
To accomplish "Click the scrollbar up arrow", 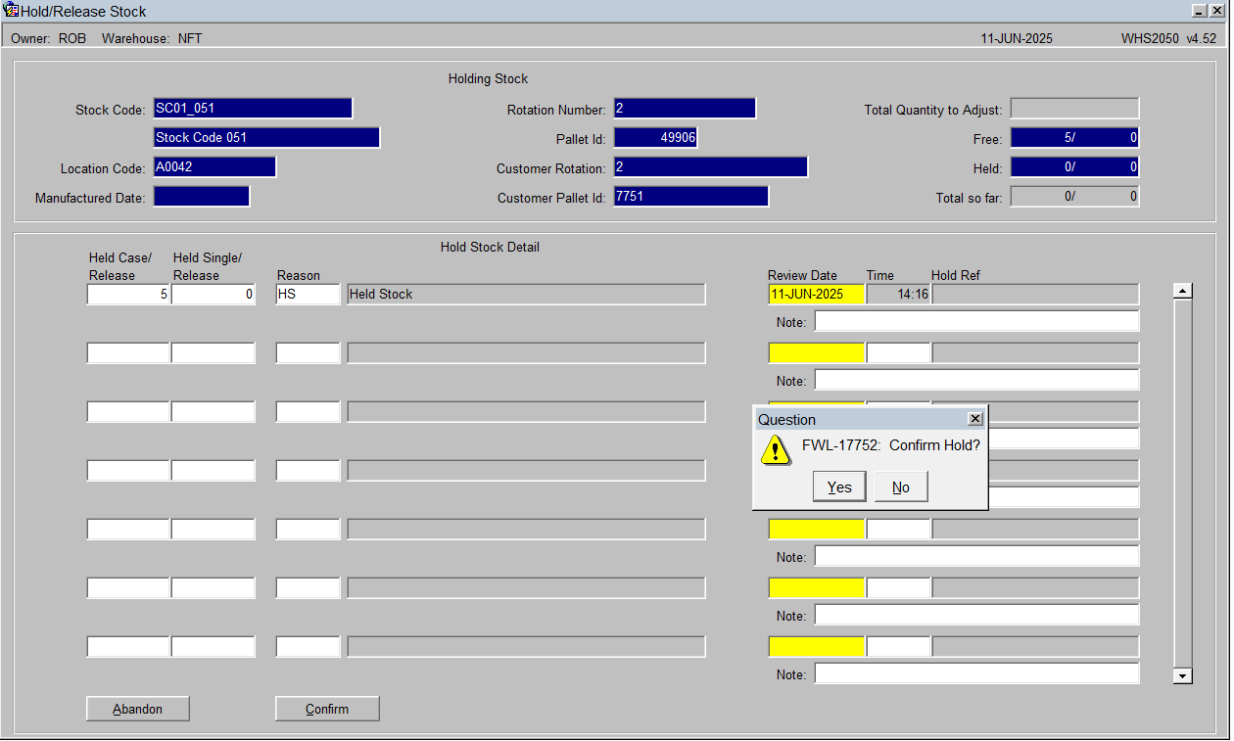I will click(1182, 291).
